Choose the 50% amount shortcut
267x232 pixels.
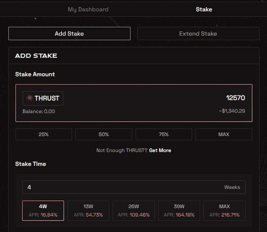pyautogui.click(x=104, y=134)
